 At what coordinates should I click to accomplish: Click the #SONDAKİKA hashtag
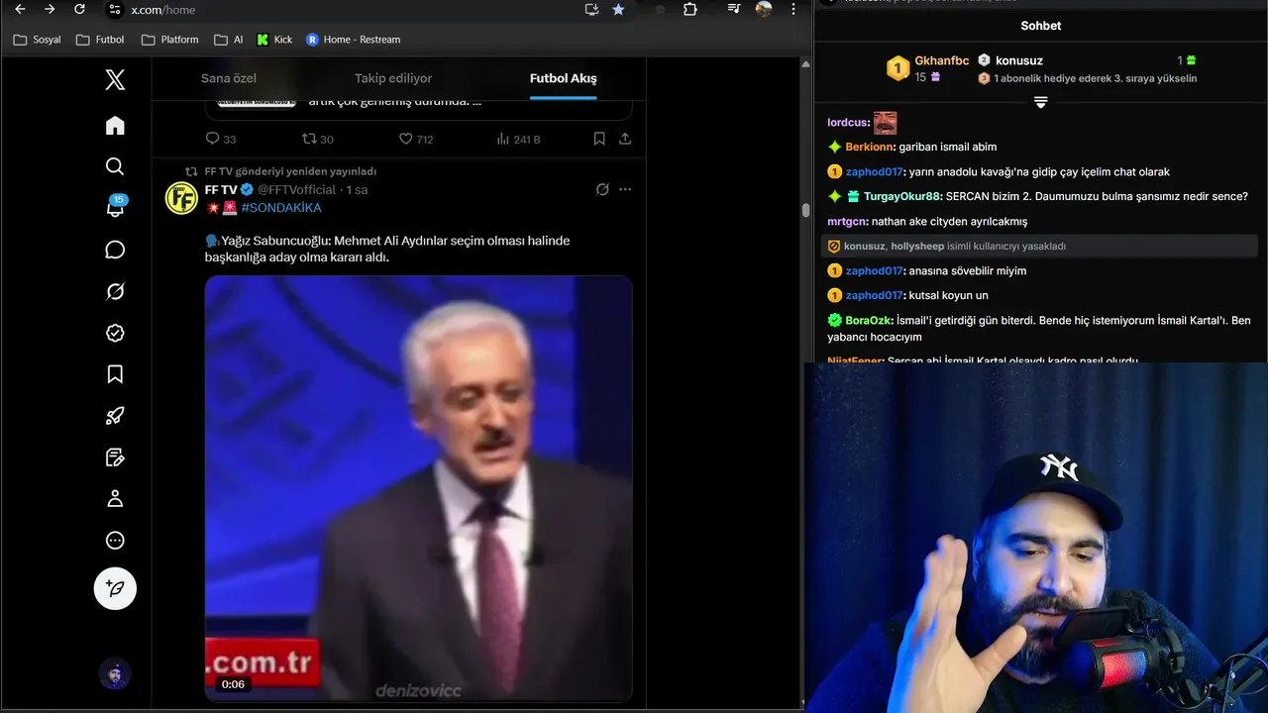coord(281,208)
